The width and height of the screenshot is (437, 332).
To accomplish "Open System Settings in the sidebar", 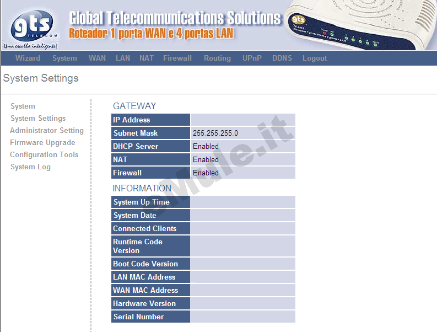I will pyautogui.click(x=38, y=119).
